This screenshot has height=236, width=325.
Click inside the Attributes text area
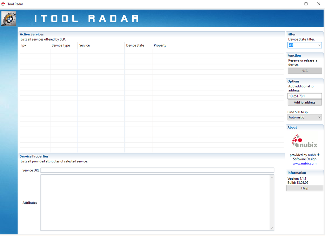(x=155, y=202)
